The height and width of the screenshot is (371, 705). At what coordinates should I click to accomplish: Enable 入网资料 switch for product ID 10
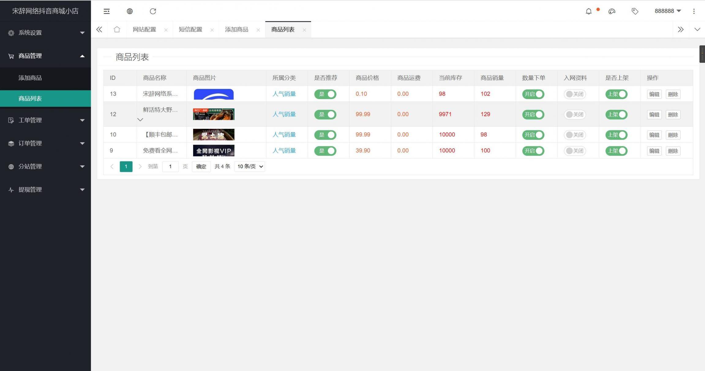click(x=575, y=135)
